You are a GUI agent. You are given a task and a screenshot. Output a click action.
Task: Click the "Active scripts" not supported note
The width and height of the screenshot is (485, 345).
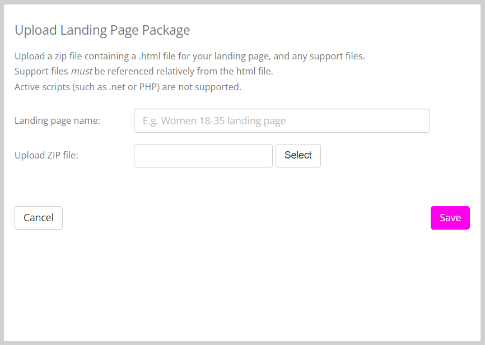[x=128, y=87]
